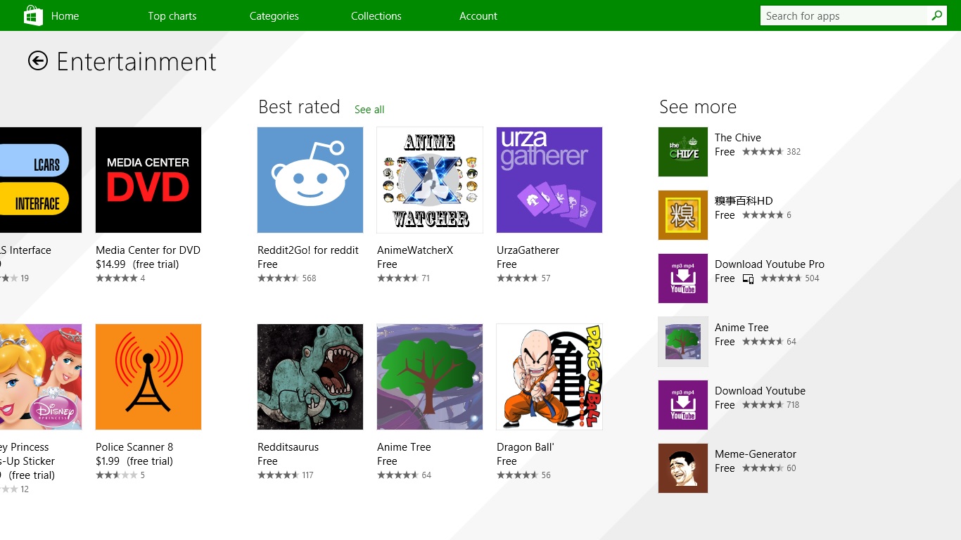Click the Windows Store bag icon
Viewport: 961px width, 540px height.
point(33,15)
